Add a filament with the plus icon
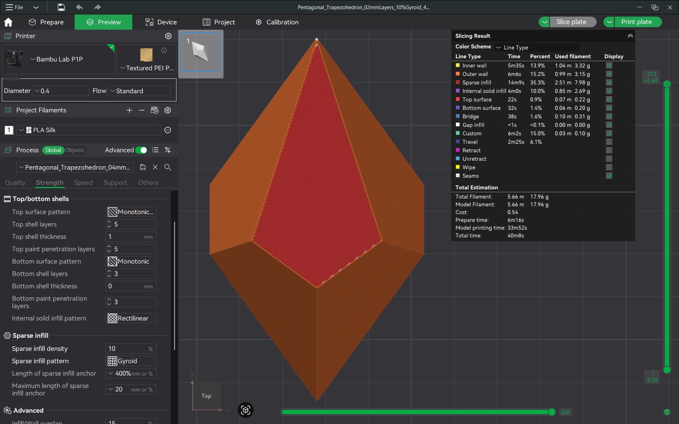This screenshot has width=679, height=424. tap(129, 110)
